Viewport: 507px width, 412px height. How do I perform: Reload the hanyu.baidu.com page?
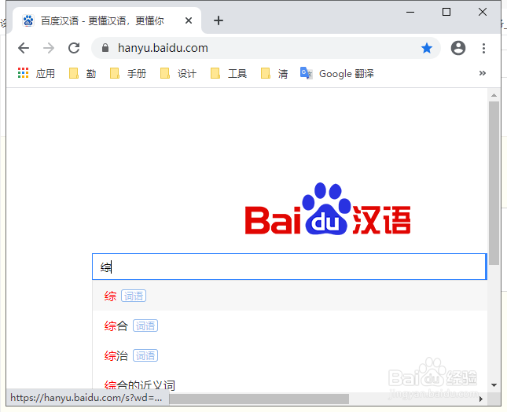click(74, 48)
